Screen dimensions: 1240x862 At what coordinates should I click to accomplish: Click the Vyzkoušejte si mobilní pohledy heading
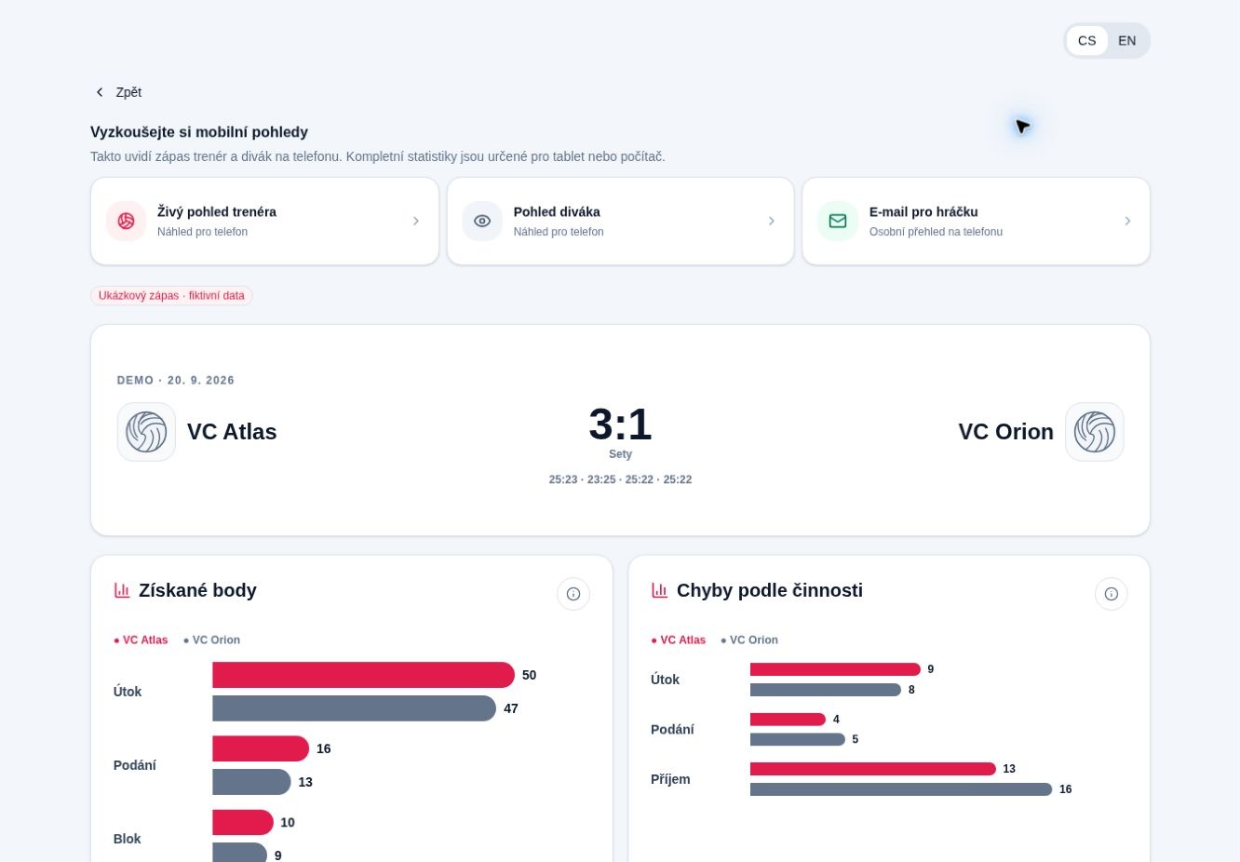199,132
